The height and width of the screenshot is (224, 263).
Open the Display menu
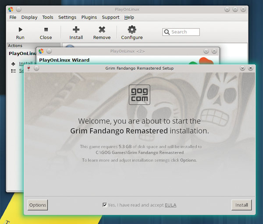pos(29,17)
